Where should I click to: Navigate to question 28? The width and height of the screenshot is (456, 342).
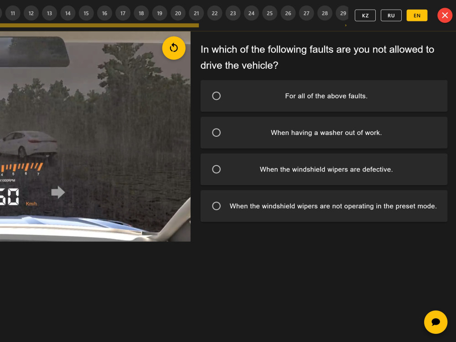(x=325, y=13)
